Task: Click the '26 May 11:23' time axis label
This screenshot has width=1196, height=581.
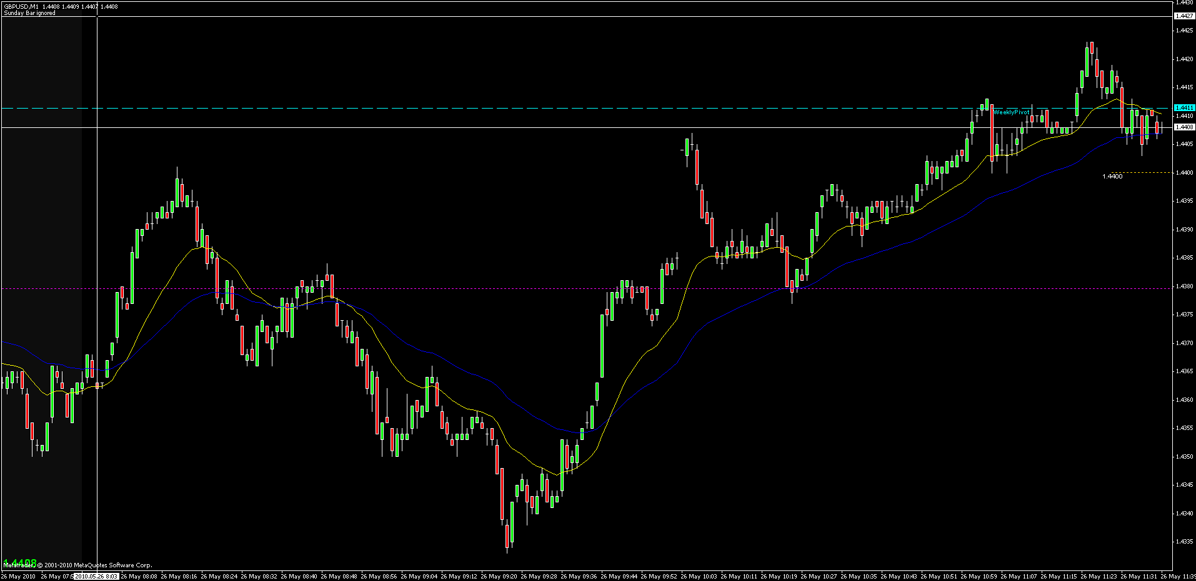Action: point(1099,577)
